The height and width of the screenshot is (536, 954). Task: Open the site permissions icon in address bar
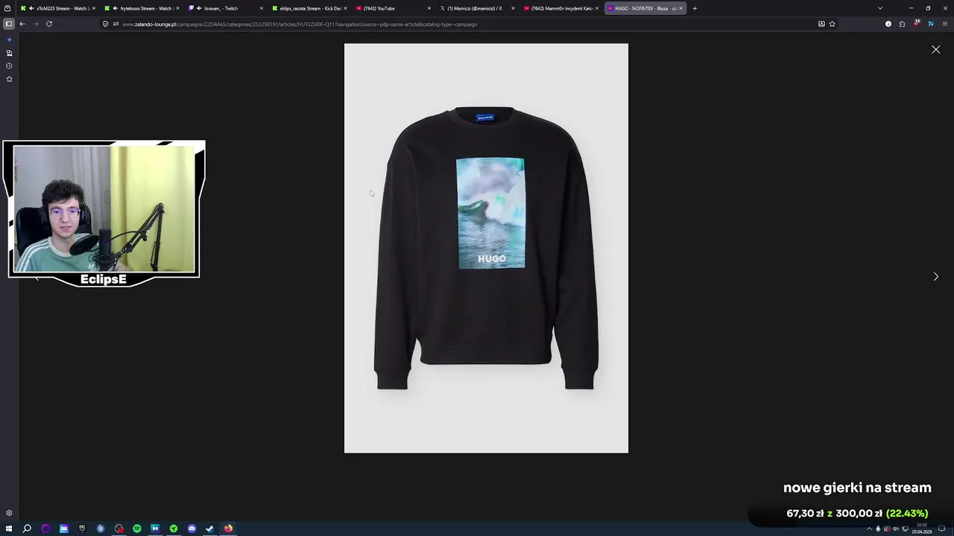click(x=116, y=24)
